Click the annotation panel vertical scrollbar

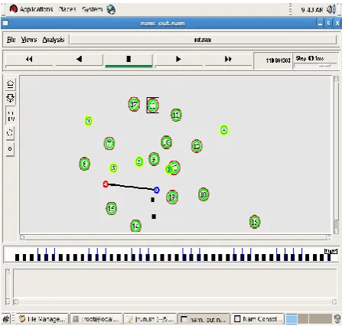8,286
